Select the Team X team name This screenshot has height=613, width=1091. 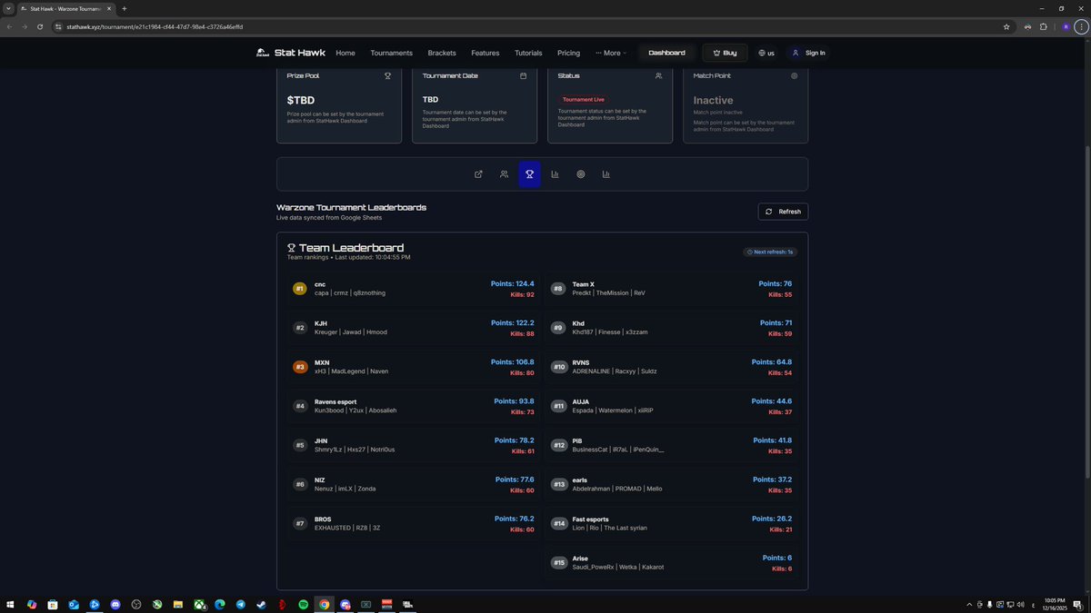(x=583, y=285)
